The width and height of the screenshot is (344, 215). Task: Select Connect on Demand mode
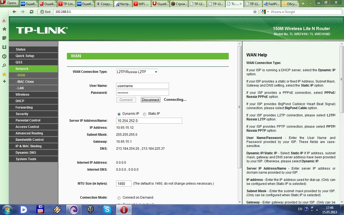click(119, 198)
